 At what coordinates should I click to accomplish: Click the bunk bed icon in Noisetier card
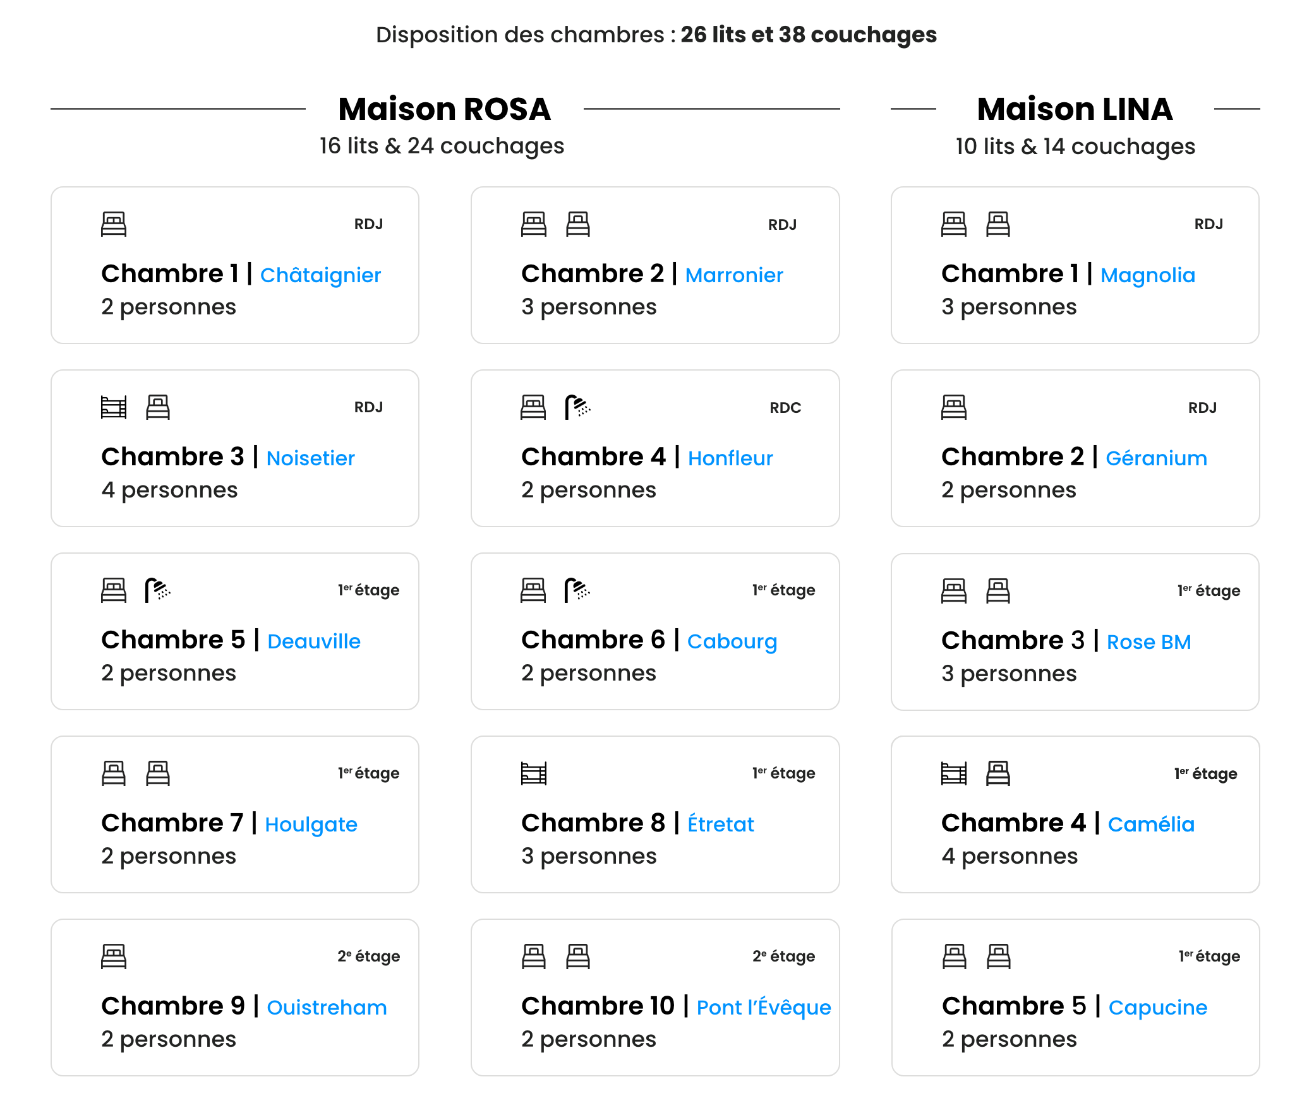(114, 407)
